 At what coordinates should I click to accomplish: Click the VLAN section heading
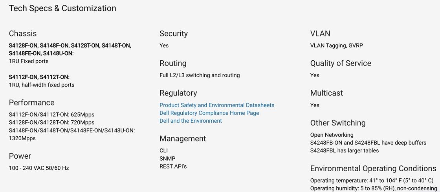(320, 34)
